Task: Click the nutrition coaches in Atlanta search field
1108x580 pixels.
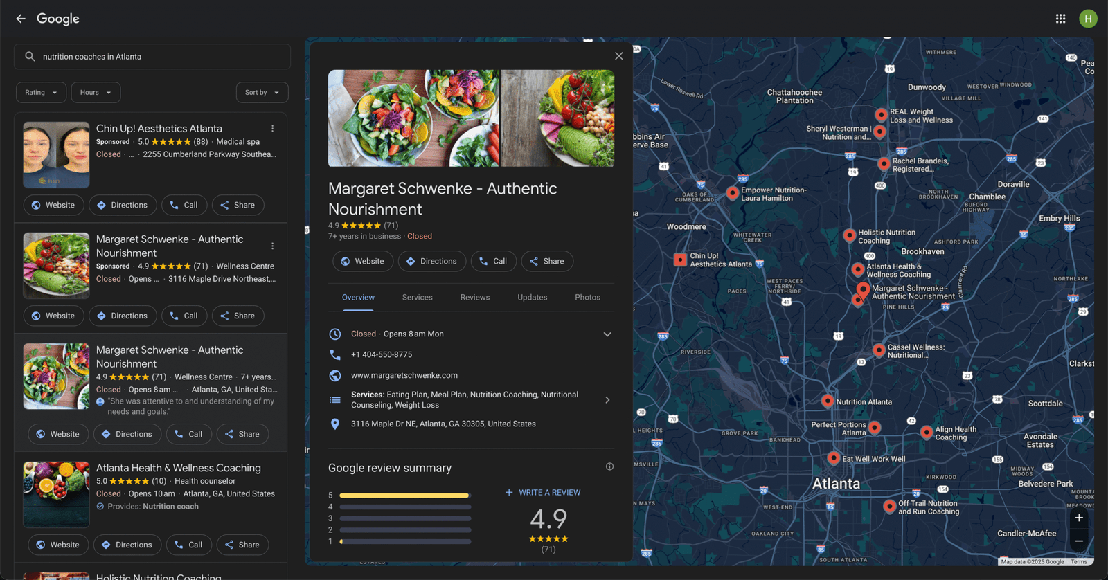Action: tap(152, 57)
